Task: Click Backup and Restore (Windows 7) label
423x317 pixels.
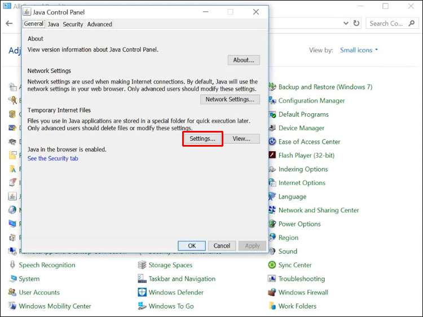Action: pyautogui.click(x=325, y=87)
